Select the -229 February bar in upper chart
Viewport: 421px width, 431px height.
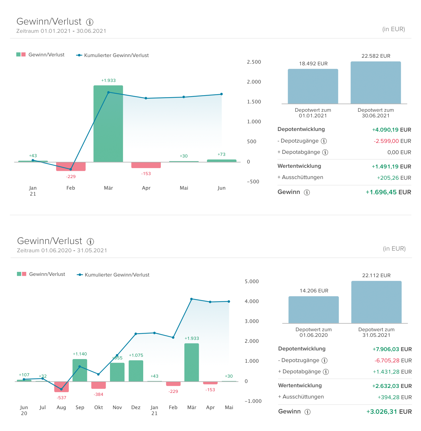71,166
